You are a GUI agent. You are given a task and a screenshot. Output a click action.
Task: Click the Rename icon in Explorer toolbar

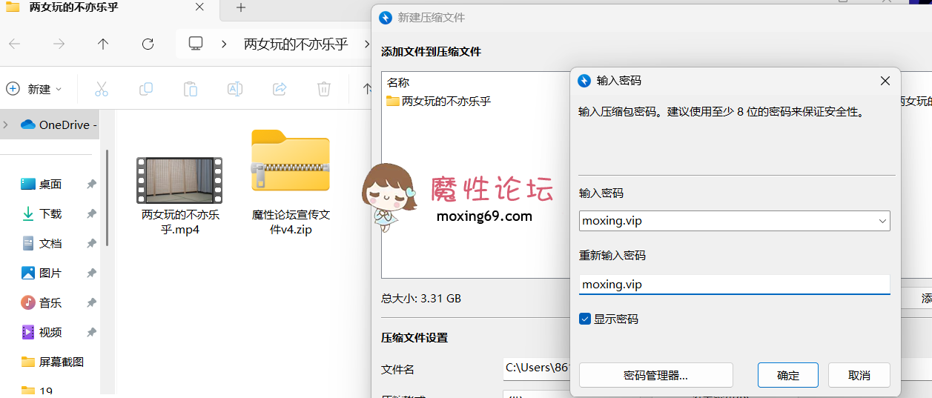tap(235, 89)
